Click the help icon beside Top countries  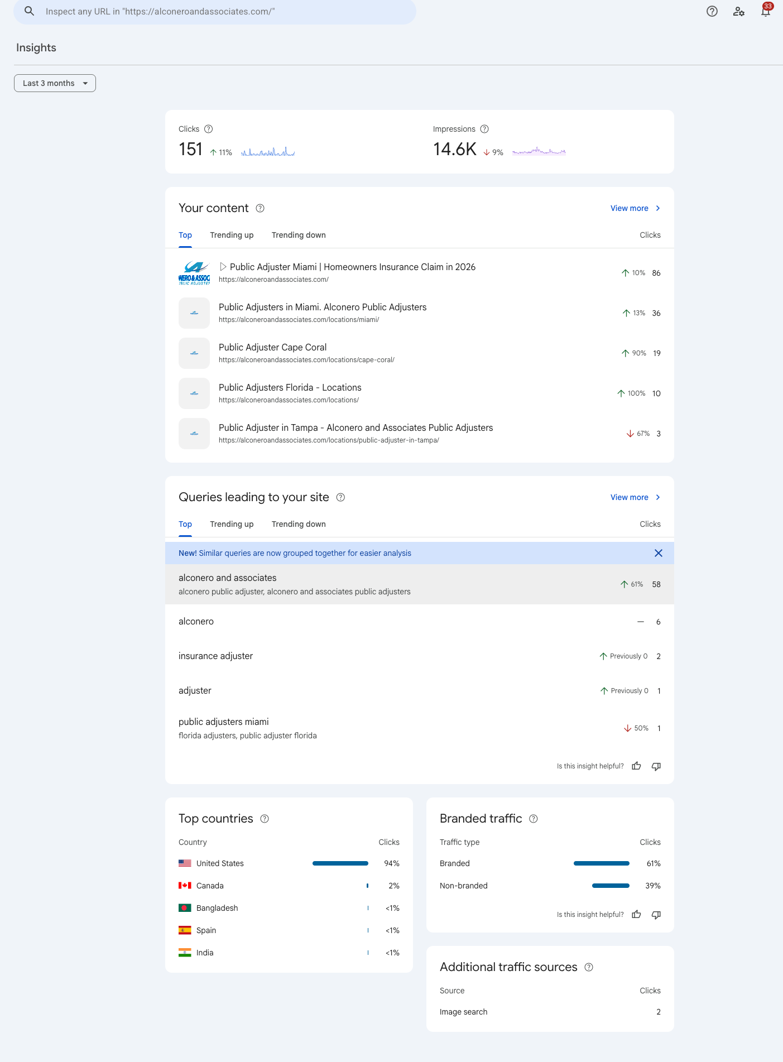(x=265, y=819)
